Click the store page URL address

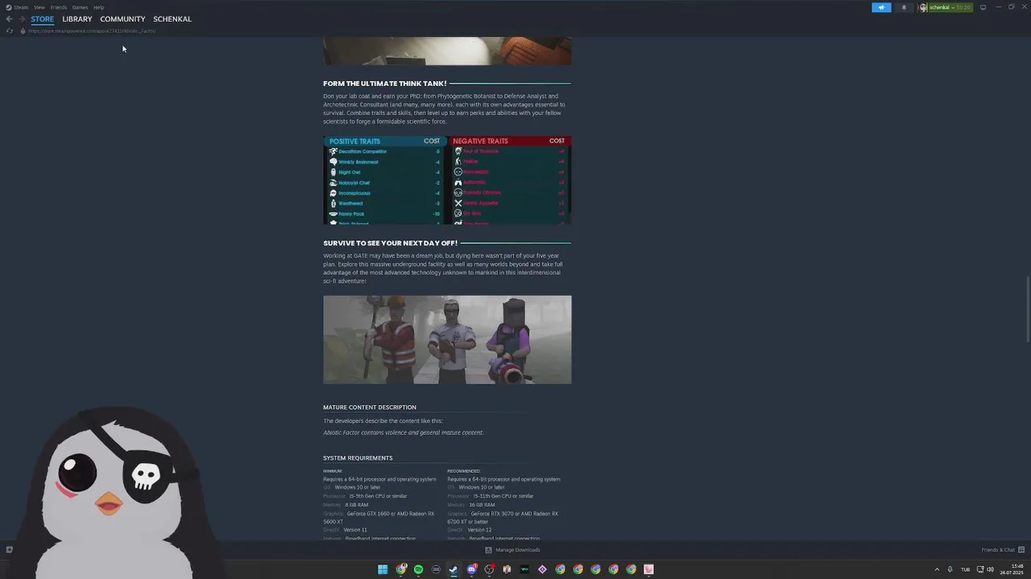(92, 31)
